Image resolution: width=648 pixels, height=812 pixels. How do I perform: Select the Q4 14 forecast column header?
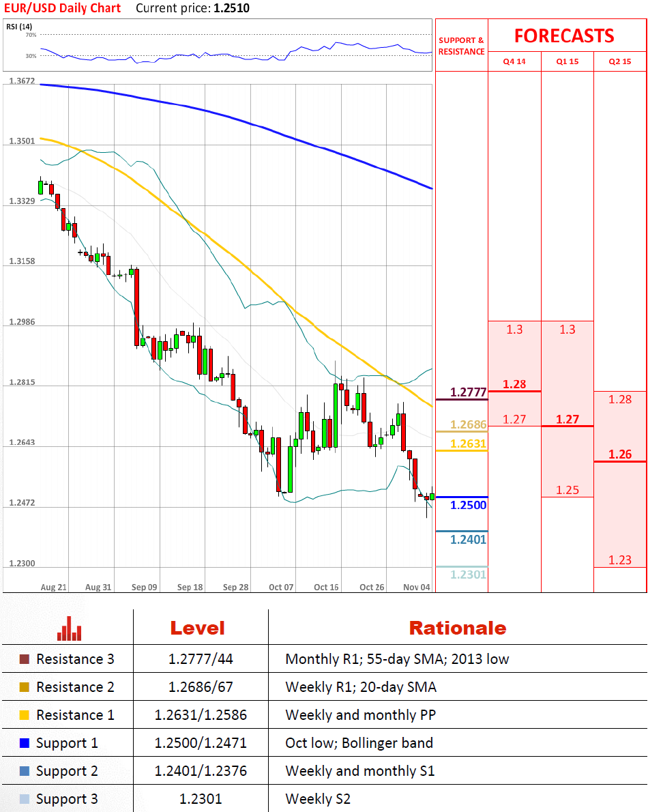pyautogui.click(x=514, y=61)
